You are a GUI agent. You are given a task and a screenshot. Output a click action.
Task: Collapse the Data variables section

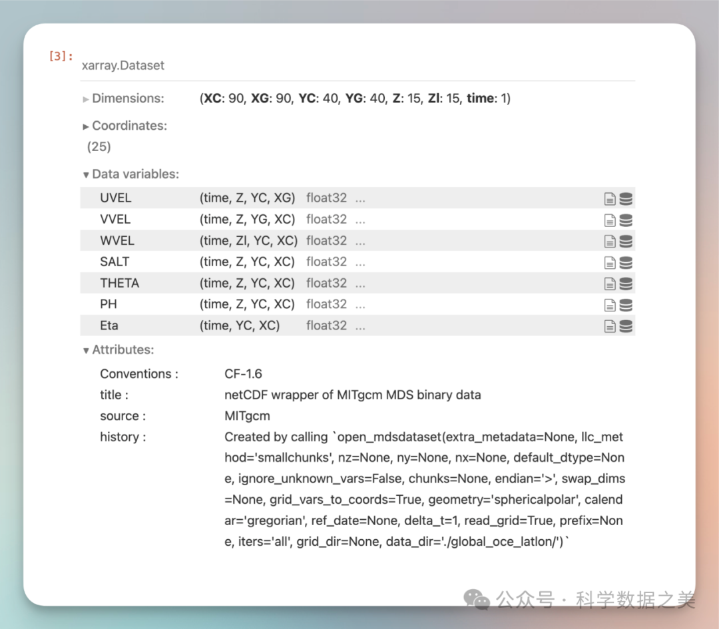tap(130, 174)
